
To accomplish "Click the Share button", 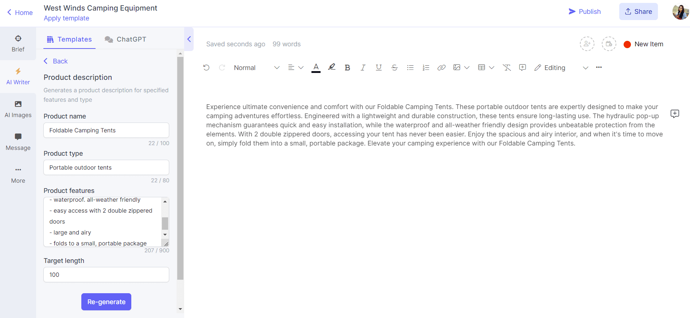I will (x=638, y=11).
